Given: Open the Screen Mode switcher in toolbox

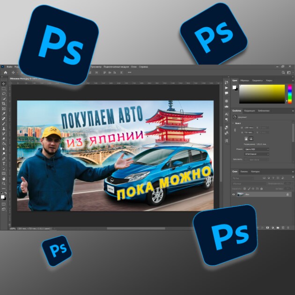Looking at the screenshot, I should click(x=4, y=209).
